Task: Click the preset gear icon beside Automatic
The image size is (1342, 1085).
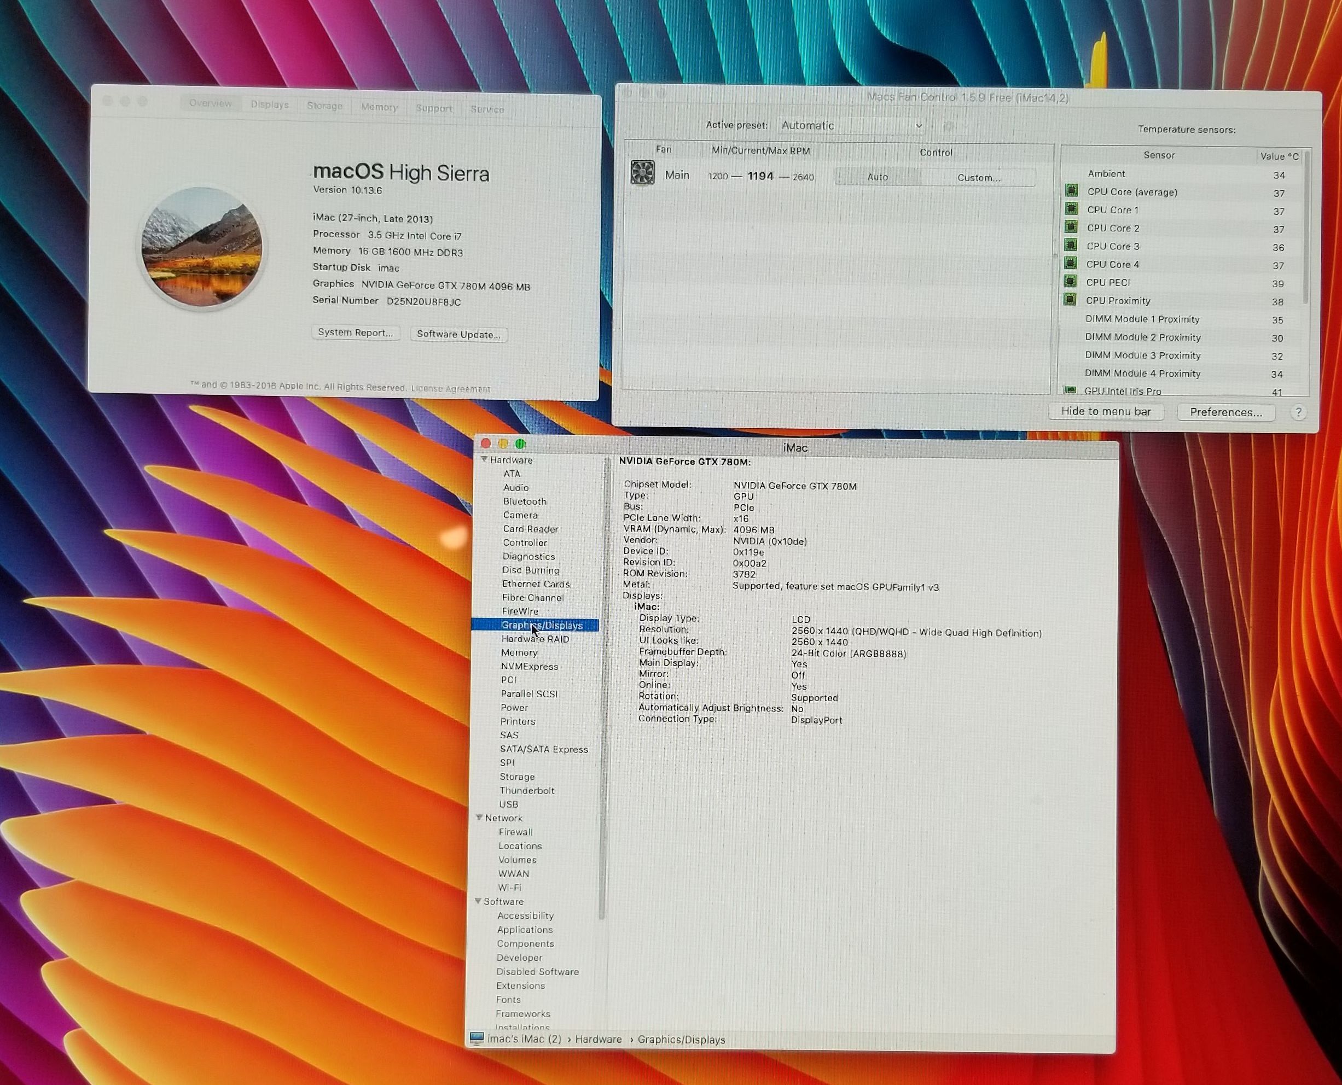Action: 949,126
